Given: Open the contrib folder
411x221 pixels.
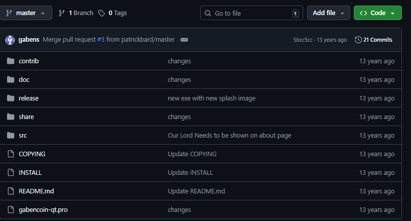Looking at the screenshot, I should click(x=29, y=61).
